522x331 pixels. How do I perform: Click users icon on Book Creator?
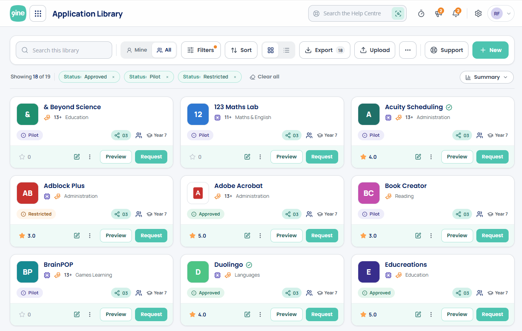click(x=479, y=214)
